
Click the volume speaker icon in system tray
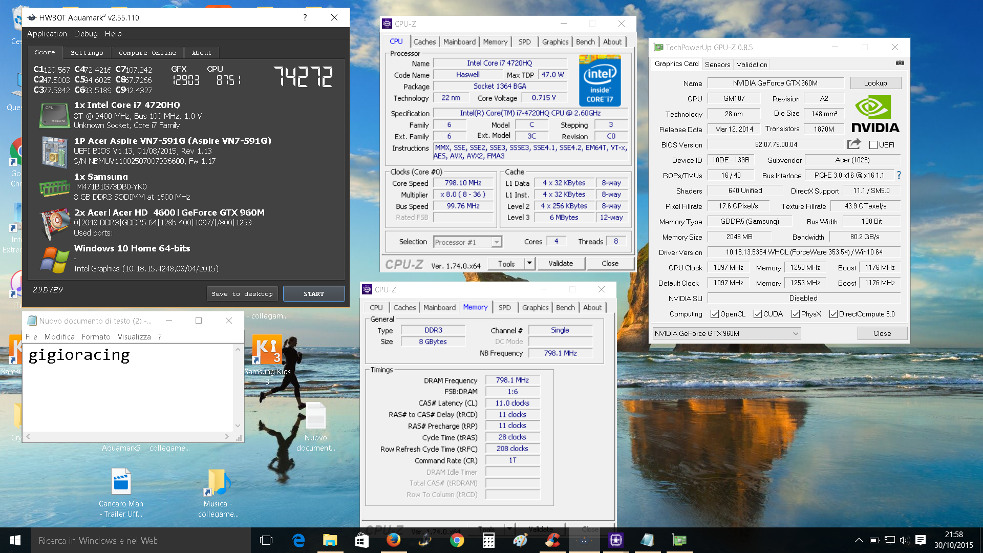tap(905, 540)
